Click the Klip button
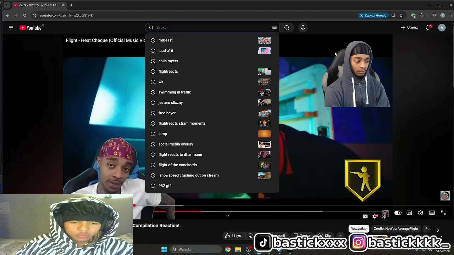 click(325, 236)
